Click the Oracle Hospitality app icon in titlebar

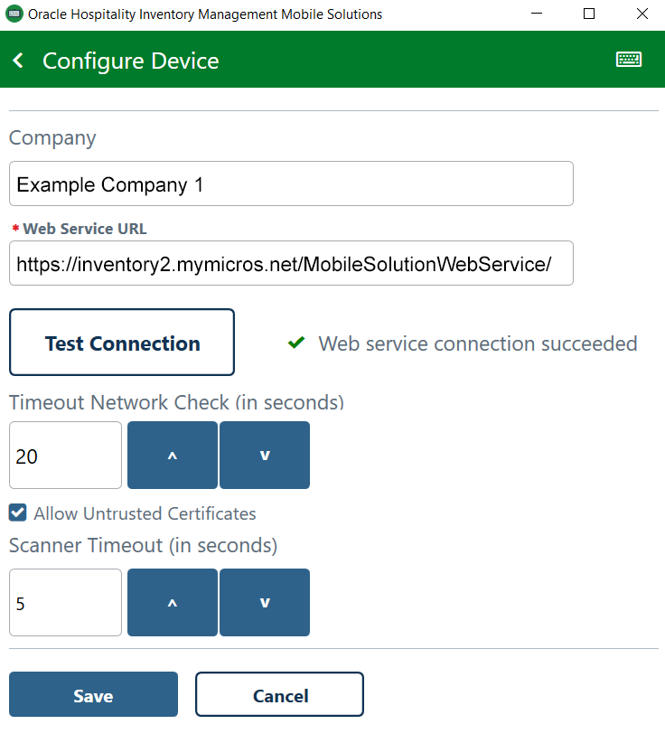[x=14, y=14]
